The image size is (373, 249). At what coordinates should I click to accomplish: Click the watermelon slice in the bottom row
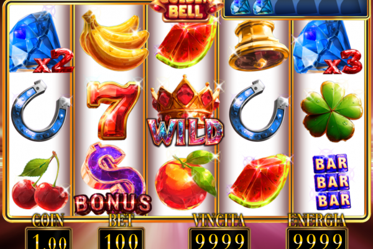[259, 181]
